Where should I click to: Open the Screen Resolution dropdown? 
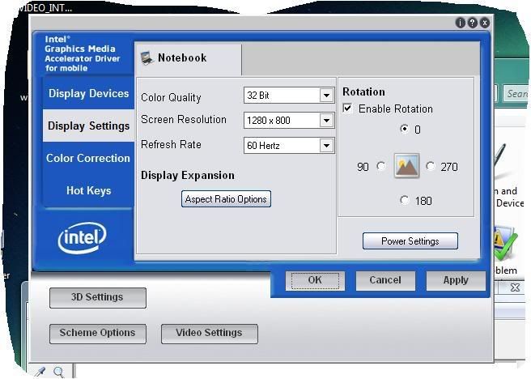pyautogui.click(x=289, y=120)
